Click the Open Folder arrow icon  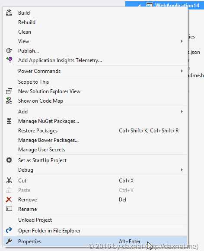[x=9, y=230]
